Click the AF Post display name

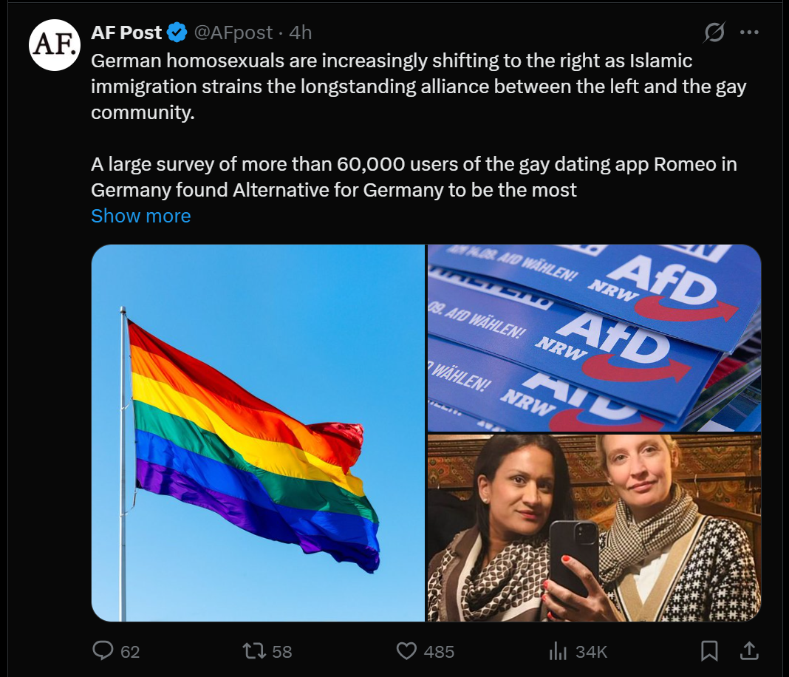[x=126, y=33]
